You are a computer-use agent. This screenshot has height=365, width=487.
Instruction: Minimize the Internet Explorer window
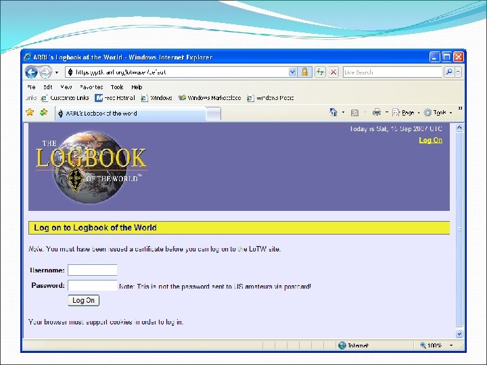click(434, 57)
